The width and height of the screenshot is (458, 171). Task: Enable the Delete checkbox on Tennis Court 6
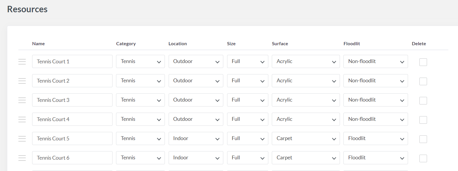click(x=423, y=158)
